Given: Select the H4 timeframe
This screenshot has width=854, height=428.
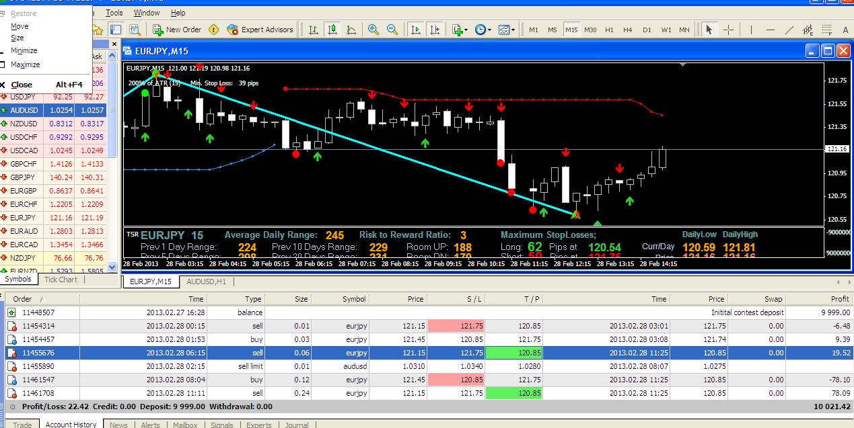Looking at the screenshot, I should tap(628, 30).
